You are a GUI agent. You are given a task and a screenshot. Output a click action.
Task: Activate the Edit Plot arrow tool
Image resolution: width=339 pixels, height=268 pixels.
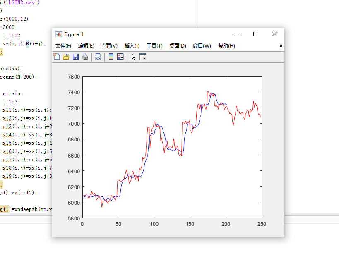pyautogui.click(x=134, y=57)
